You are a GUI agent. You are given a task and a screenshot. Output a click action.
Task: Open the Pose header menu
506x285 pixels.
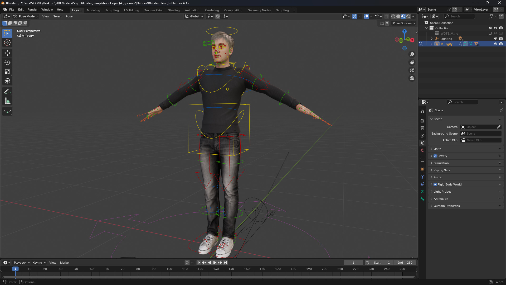click(69, 16)
